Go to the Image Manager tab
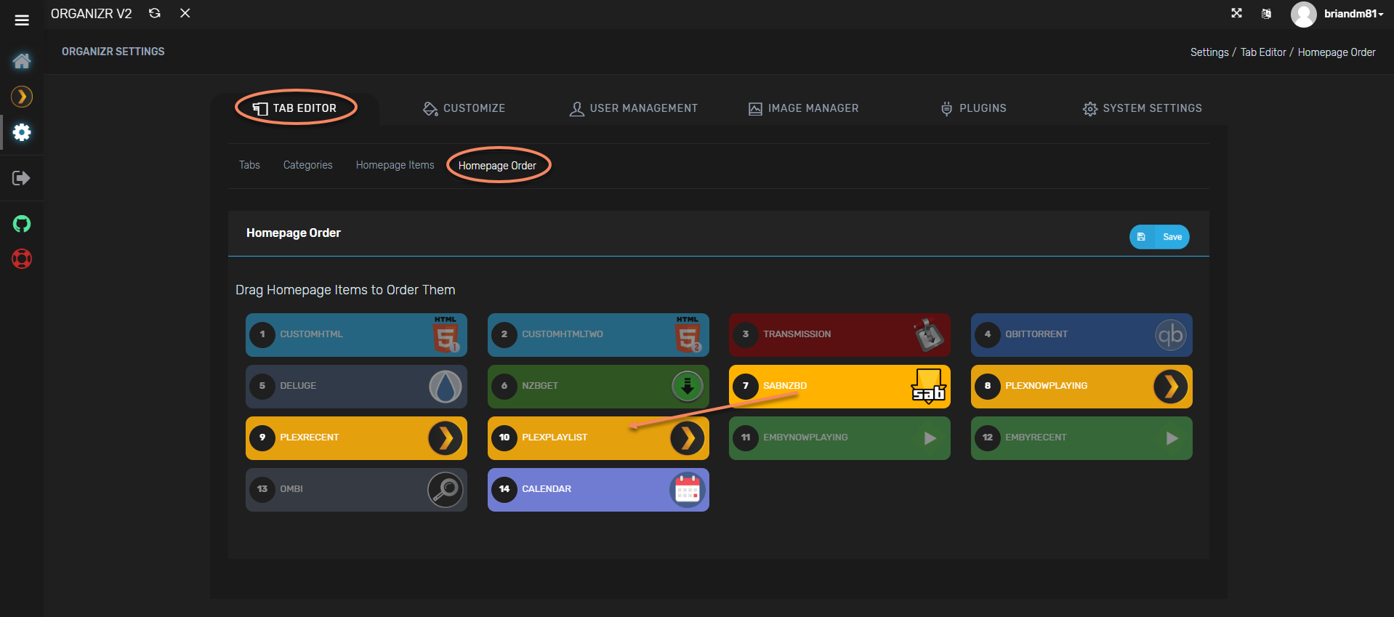The image size is (1394, 617). point(803,108)
